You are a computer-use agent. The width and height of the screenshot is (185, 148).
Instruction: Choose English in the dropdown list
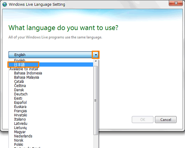click(x=51, y=60)
